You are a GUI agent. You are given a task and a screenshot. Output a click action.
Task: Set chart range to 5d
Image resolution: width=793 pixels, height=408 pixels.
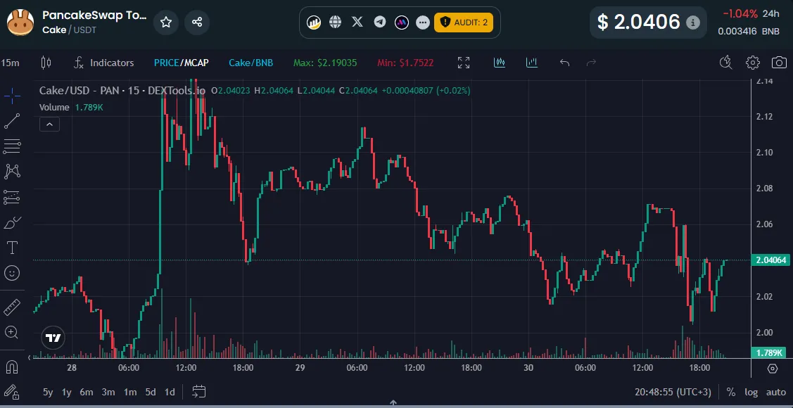coord(150,392)
